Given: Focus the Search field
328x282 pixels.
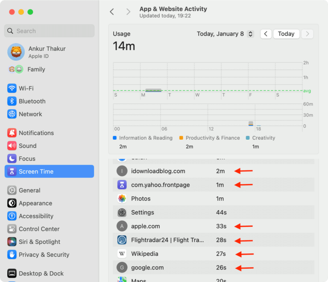Looking at the screenshot, I should [49, 31].
